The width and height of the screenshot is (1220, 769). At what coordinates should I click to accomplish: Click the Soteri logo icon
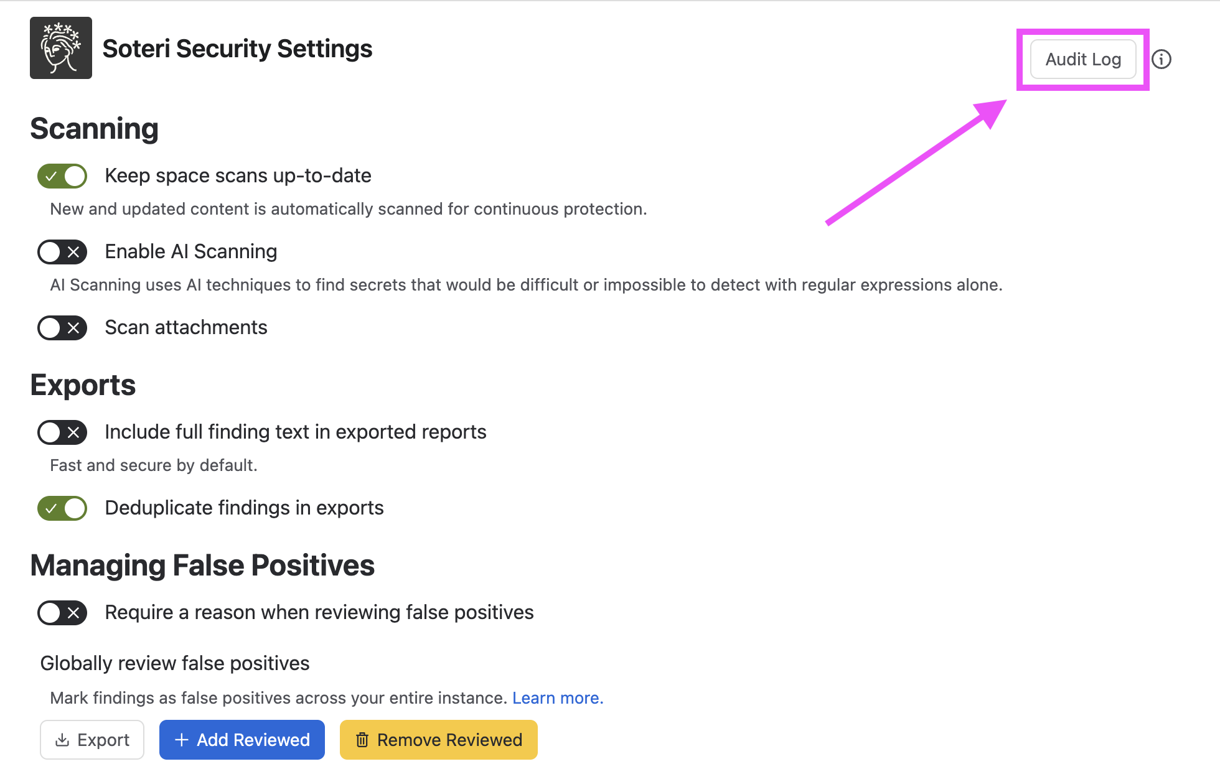(x=61, y=48)
